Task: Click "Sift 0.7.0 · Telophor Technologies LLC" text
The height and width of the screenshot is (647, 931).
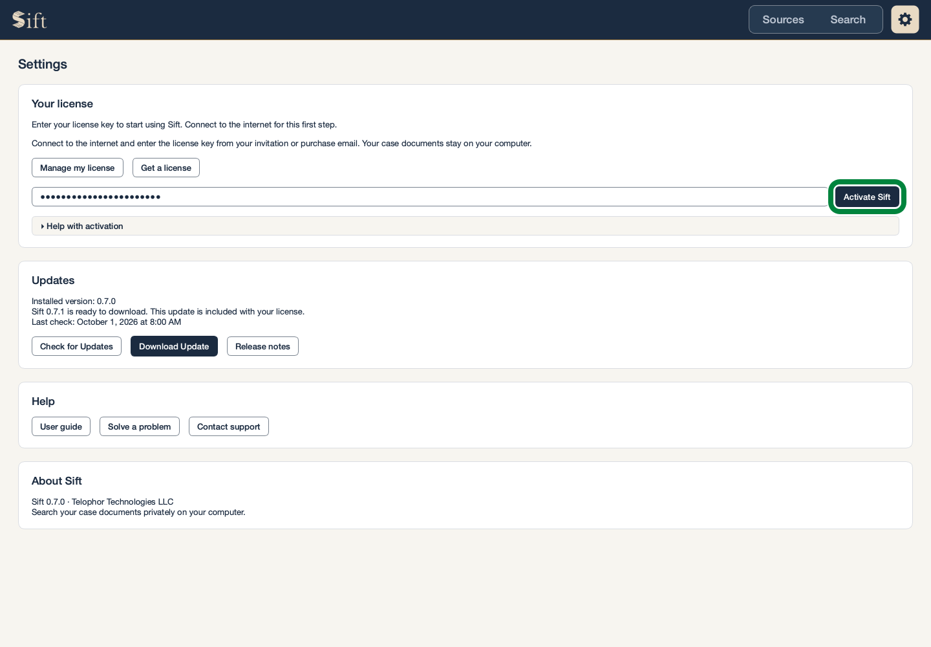Action: [x=103, y=501]
